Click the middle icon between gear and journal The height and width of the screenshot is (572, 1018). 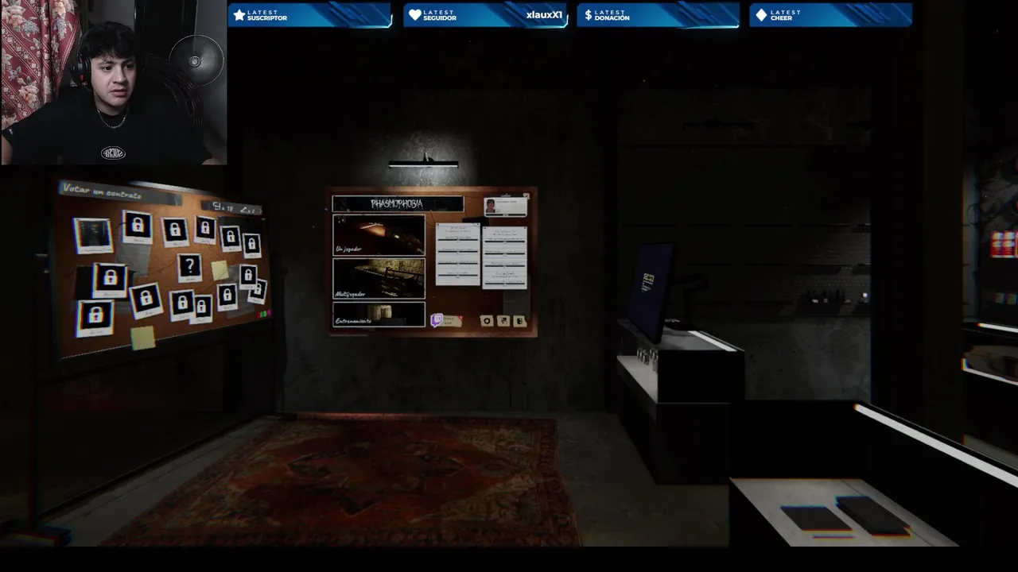[x=503, y=321]
